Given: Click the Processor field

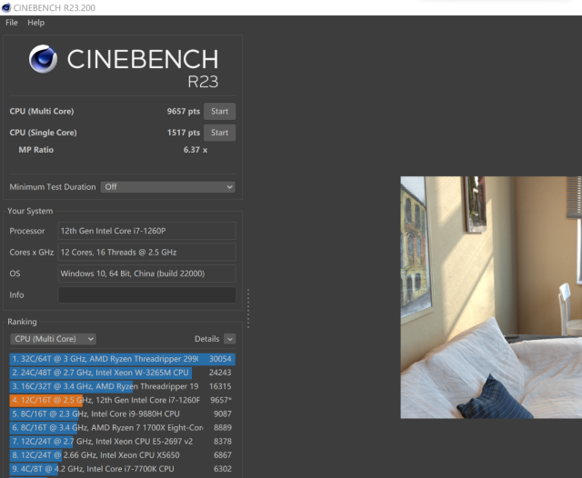Looking at the screenshot, I should point(146,231).
